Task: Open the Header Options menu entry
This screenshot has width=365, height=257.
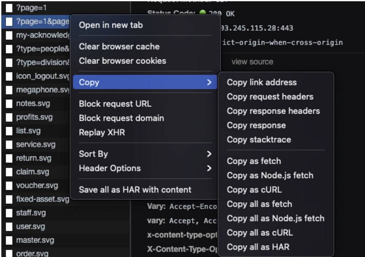Action: 145,168
